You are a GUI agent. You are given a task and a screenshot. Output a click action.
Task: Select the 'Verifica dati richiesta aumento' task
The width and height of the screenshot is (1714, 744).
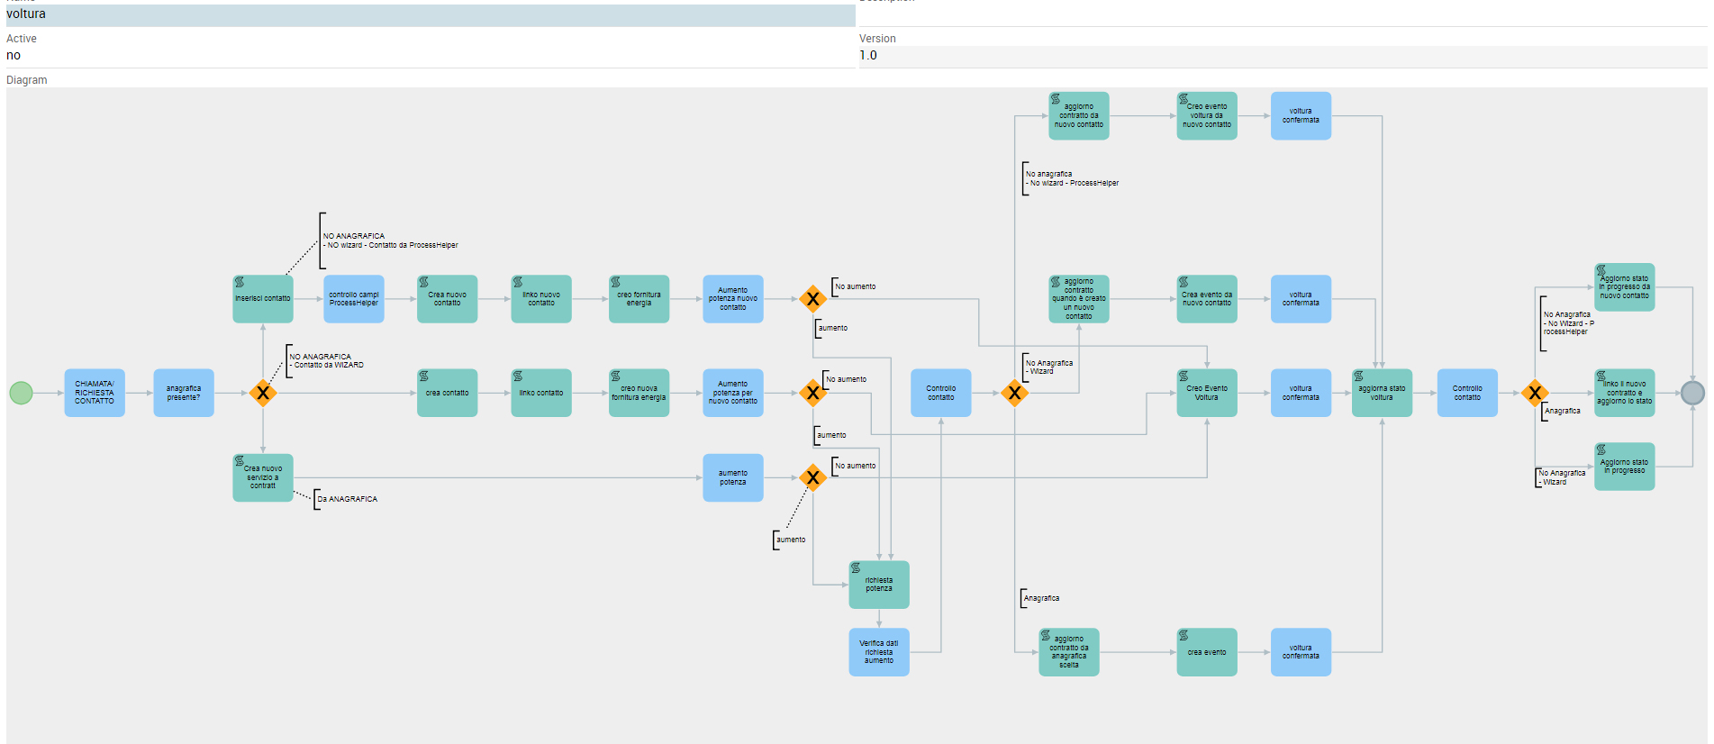(879, 652)
